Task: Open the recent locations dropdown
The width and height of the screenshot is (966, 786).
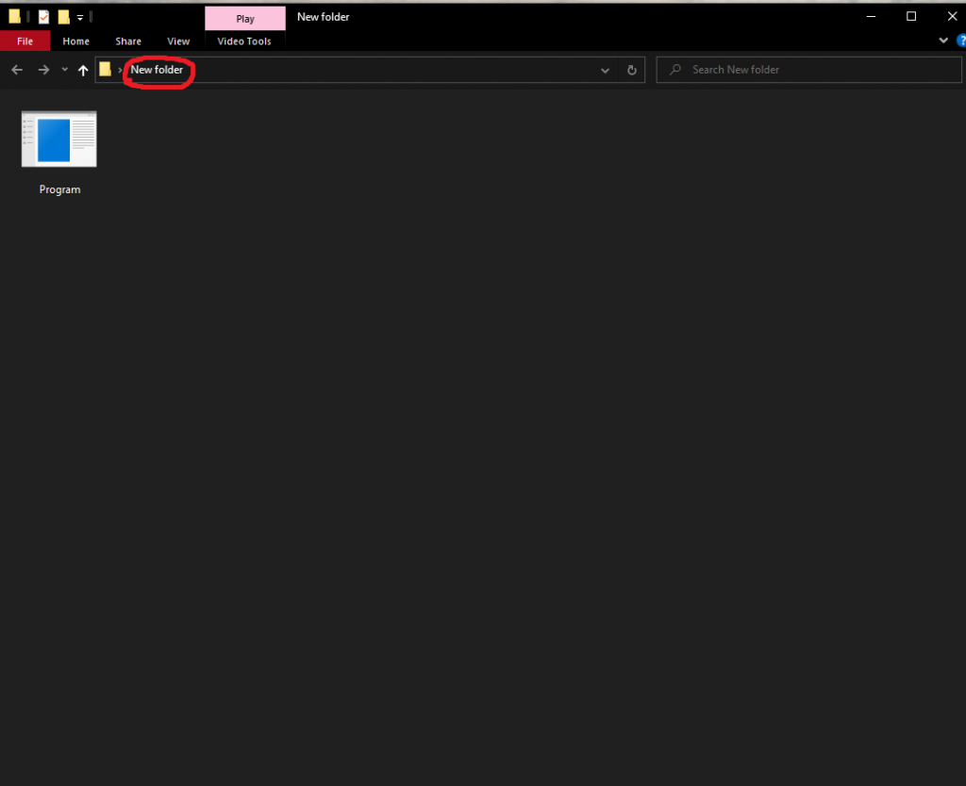Action: pos(64,69)
